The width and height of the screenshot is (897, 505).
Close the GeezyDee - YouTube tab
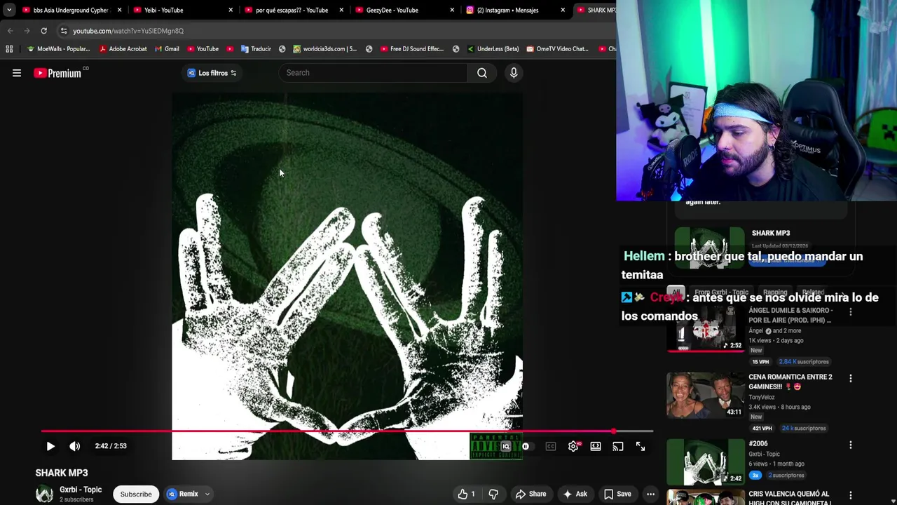[x=452, y=10]
